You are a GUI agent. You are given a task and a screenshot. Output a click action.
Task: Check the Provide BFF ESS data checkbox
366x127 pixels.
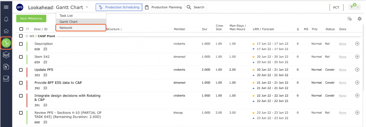(x=21, y=83)
